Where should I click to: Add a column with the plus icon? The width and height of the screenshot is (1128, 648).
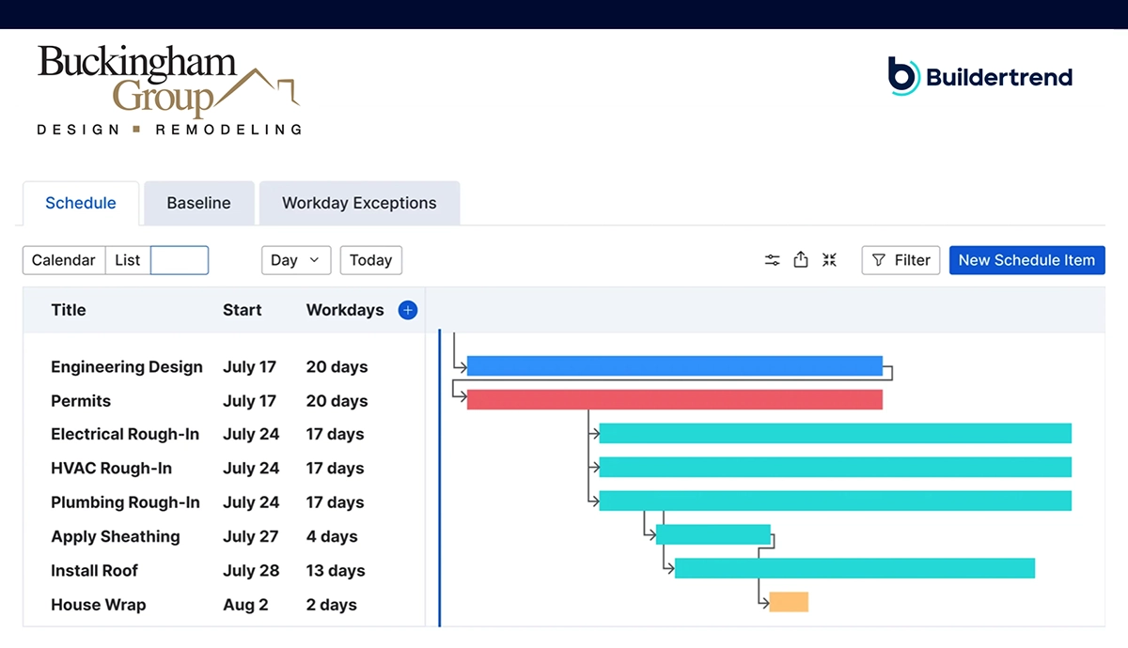click(x=408, y=310)
